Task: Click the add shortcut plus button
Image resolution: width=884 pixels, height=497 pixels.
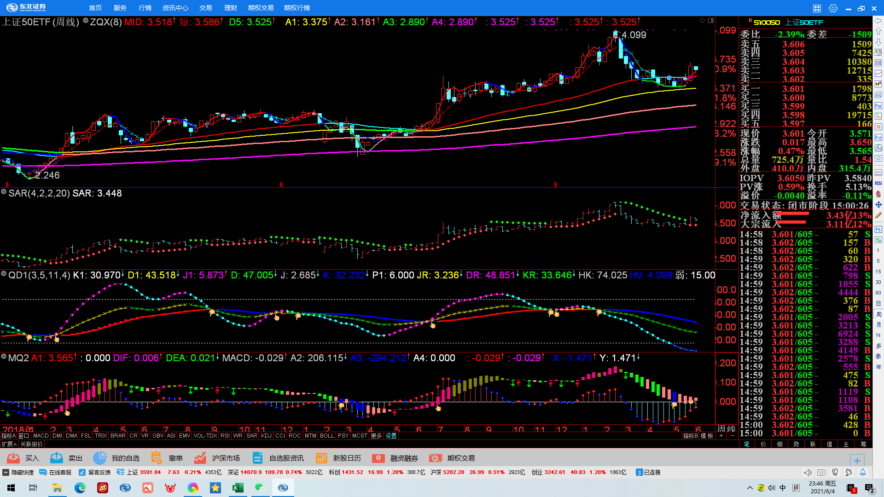Action: click(x=857, y=460)
